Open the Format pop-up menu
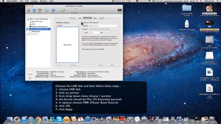The height and width of the screenshot is (124, 221). pyautogui.click(x=103, y=29)
